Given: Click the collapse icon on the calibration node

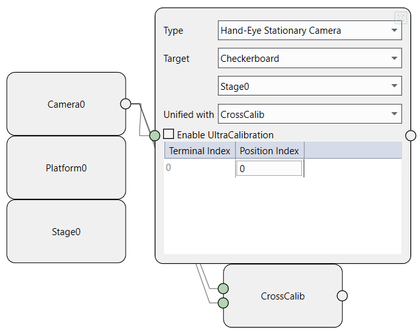Looking at the screenshot, I should point(400,18).
